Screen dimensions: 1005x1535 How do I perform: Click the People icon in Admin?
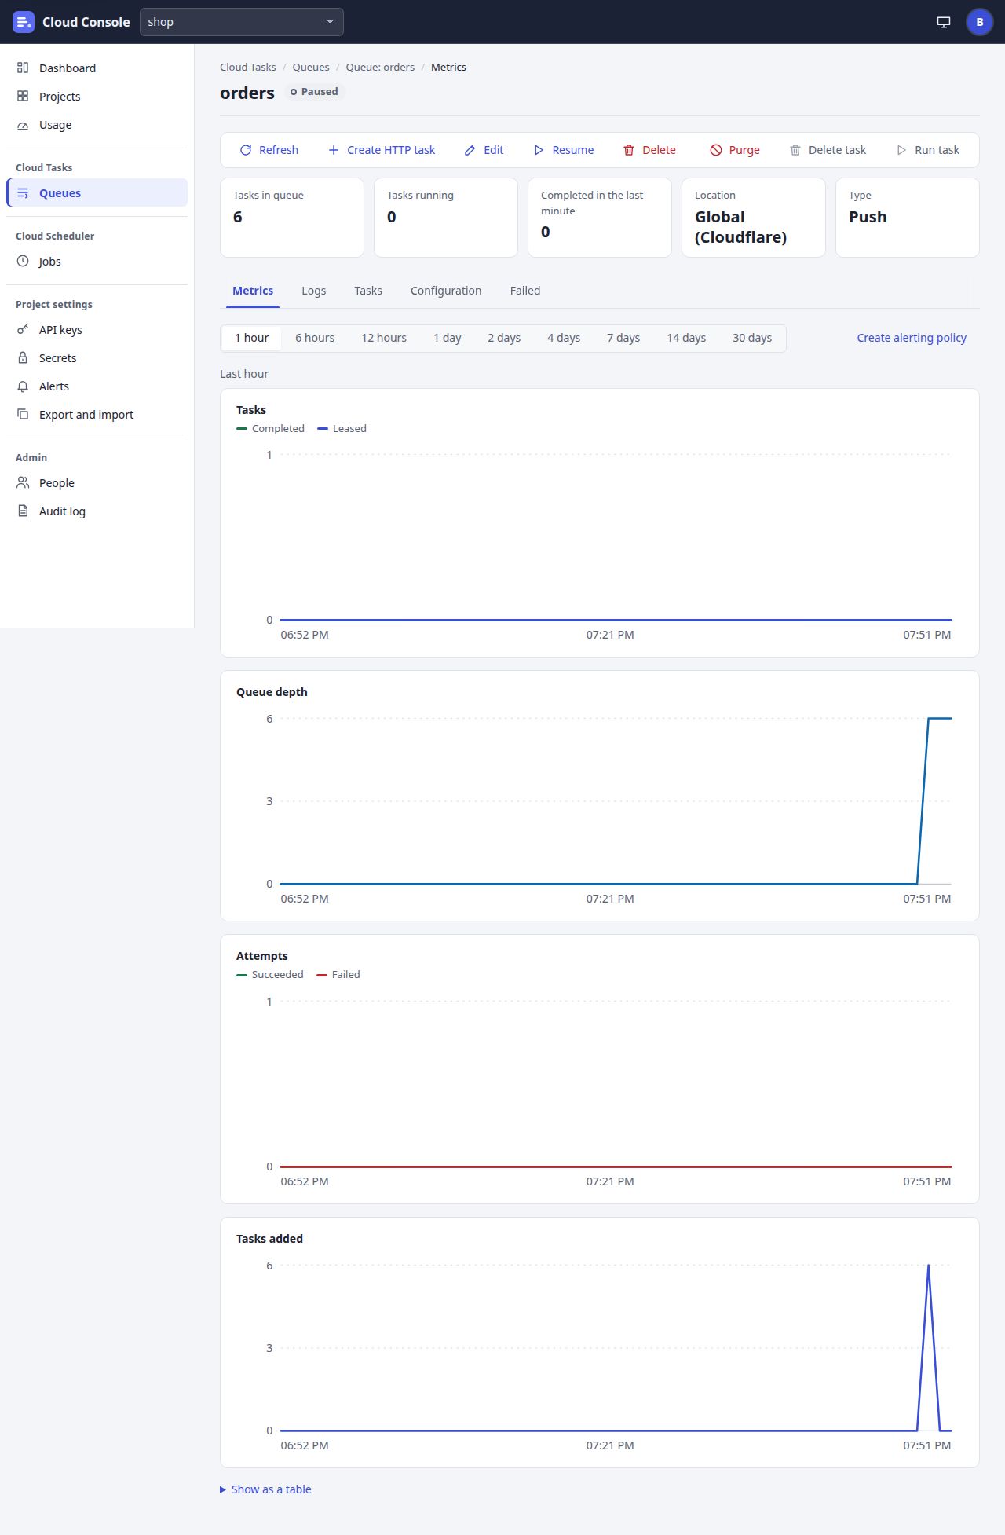[23, 483]
